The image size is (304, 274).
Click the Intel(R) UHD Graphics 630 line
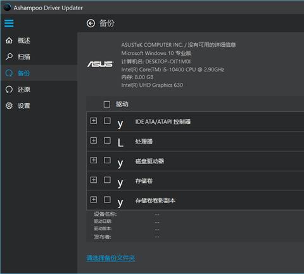[x=152, y=85]
